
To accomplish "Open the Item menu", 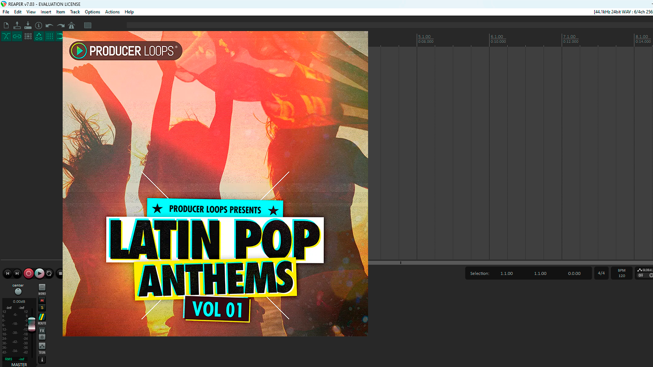I will click(61, 12).
